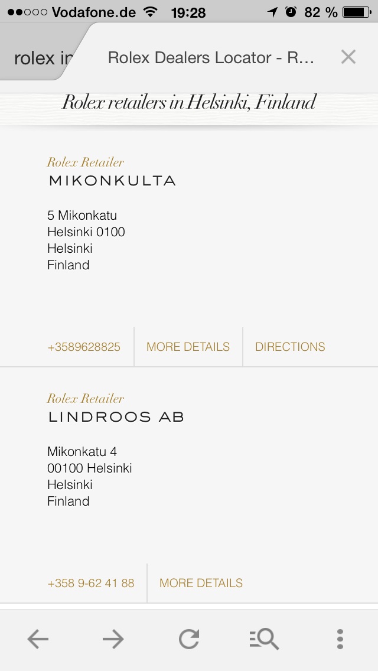The width and height of the screenshot is (378, 671).
Task: Select the Rolex Dealers Locator tab title
Action: (211, 57)
